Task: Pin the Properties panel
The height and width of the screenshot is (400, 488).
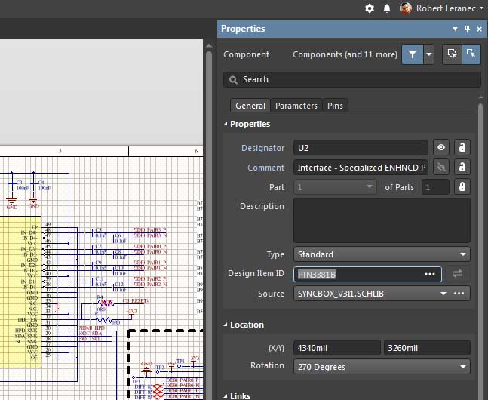Action: pos(467,29)
